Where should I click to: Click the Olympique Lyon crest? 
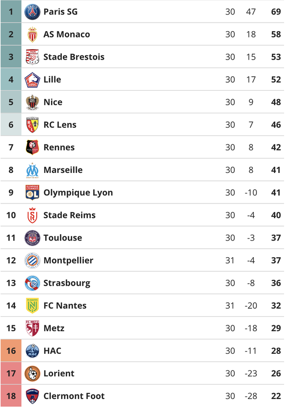[x=32, y=192]
